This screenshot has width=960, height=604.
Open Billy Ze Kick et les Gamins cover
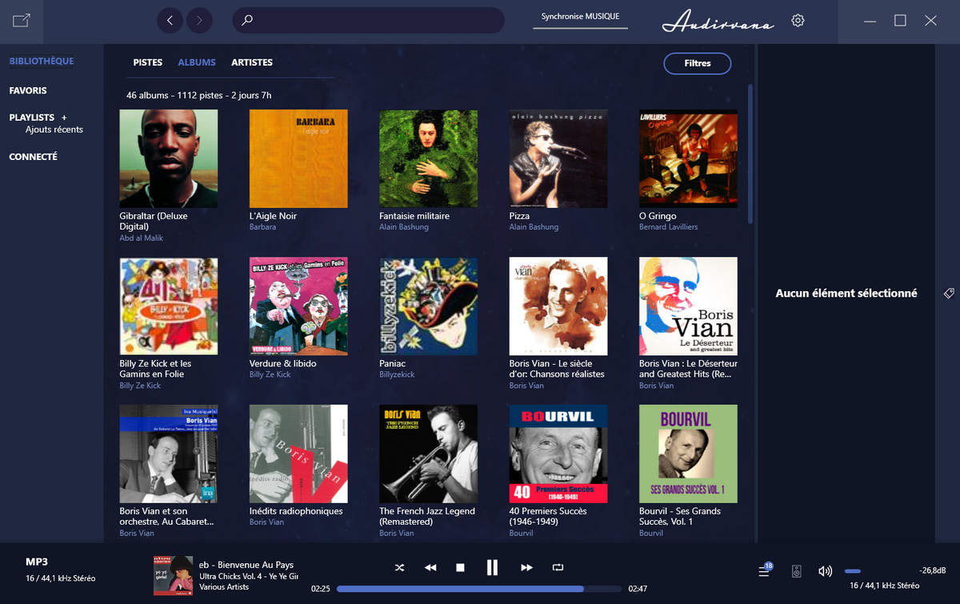[168, 306]
